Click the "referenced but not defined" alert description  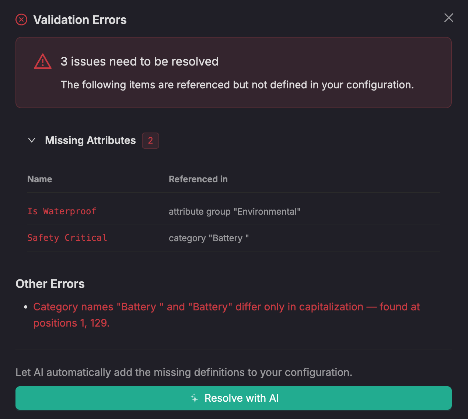(x=237, y=85)
